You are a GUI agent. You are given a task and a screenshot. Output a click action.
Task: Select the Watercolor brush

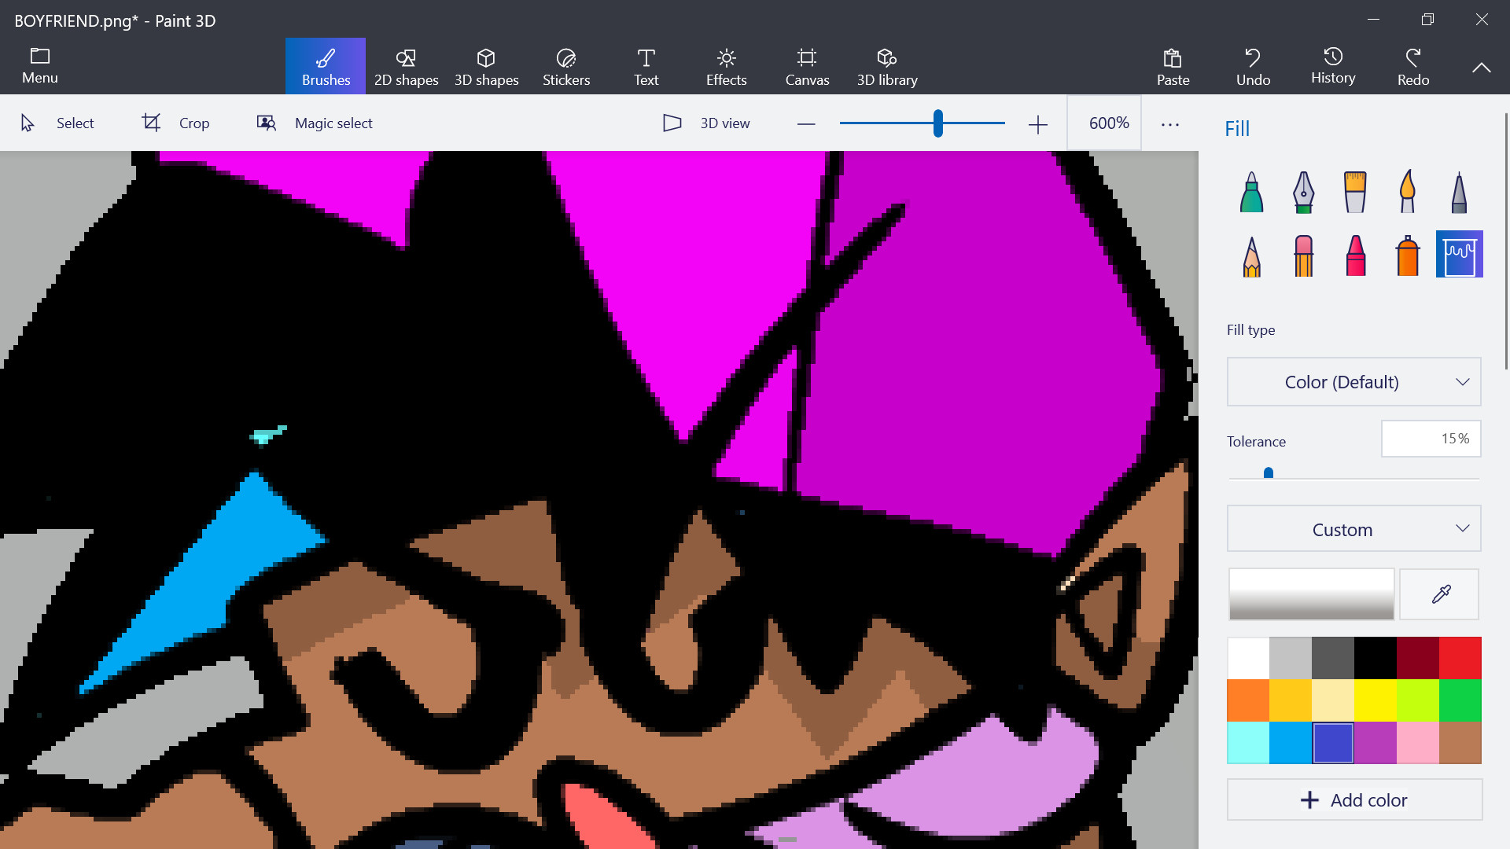click(1407, 192)
